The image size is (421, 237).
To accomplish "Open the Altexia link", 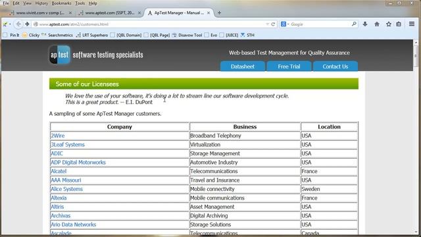I will click(x=59, y=197).
